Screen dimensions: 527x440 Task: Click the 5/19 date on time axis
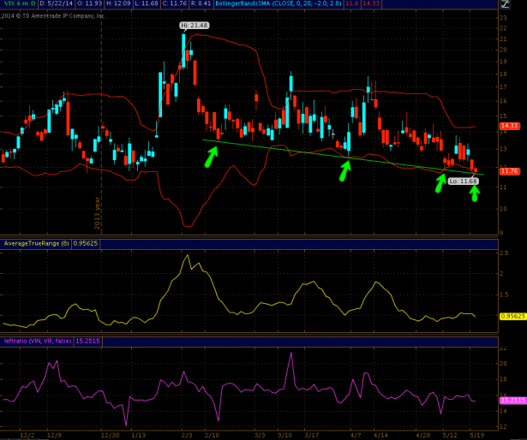pos(476,434)
